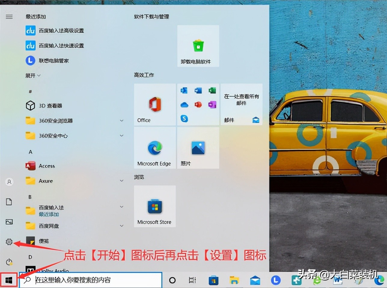
Task: Launch Microsoft Edge from its tile
Action: (x=154, y=148)
